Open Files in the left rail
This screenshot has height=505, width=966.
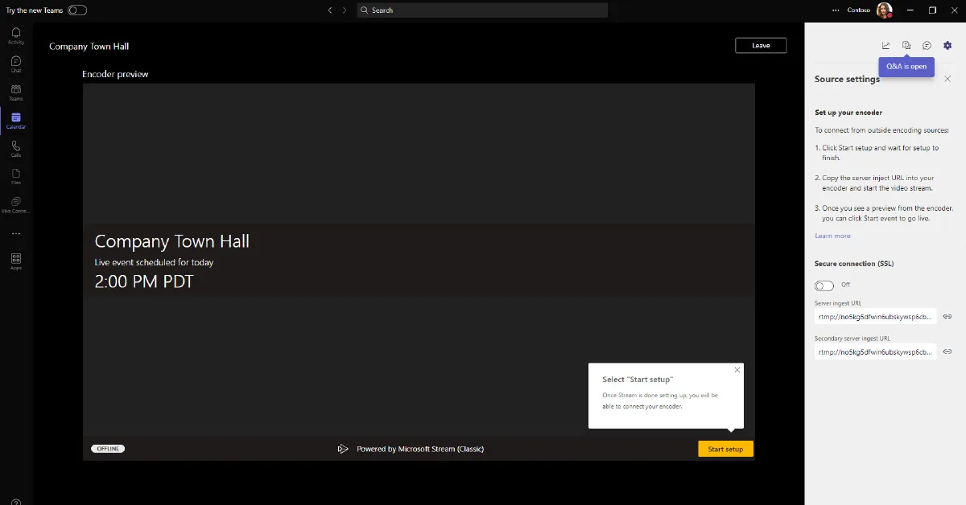tap(16, 176)
